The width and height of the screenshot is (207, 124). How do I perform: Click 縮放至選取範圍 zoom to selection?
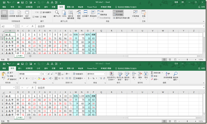click(x=71, y=14)
